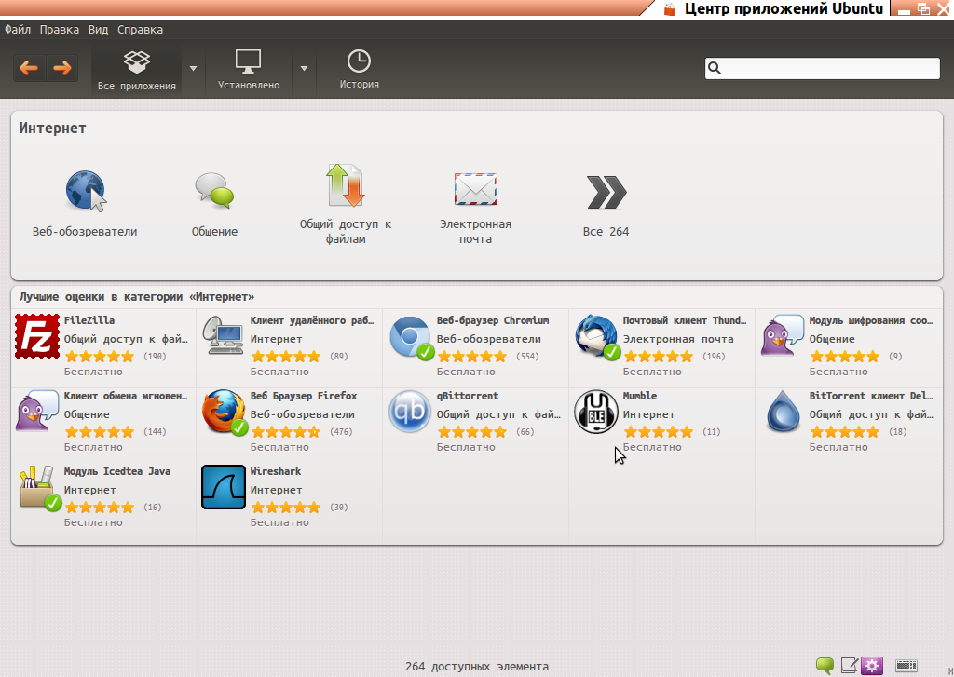Select the Mumble headset icon
Viewport: 954px width, 677px height.
pos(596,412)
